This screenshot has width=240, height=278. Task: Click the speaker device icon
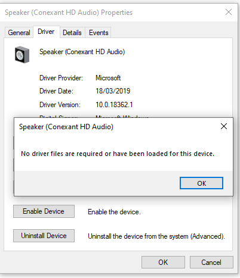[x=22, y=55]
